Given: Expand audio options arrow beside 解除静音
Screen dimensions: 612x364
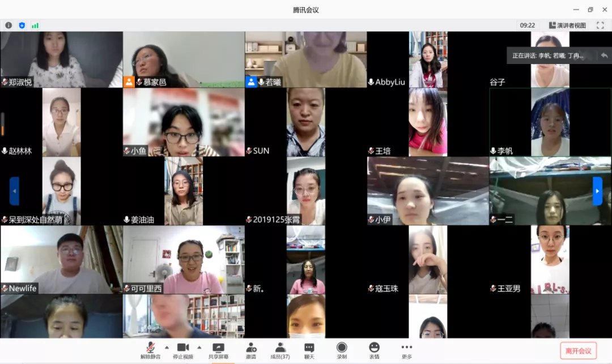Looking at the screenshot, I should click(x=167, y=348).
